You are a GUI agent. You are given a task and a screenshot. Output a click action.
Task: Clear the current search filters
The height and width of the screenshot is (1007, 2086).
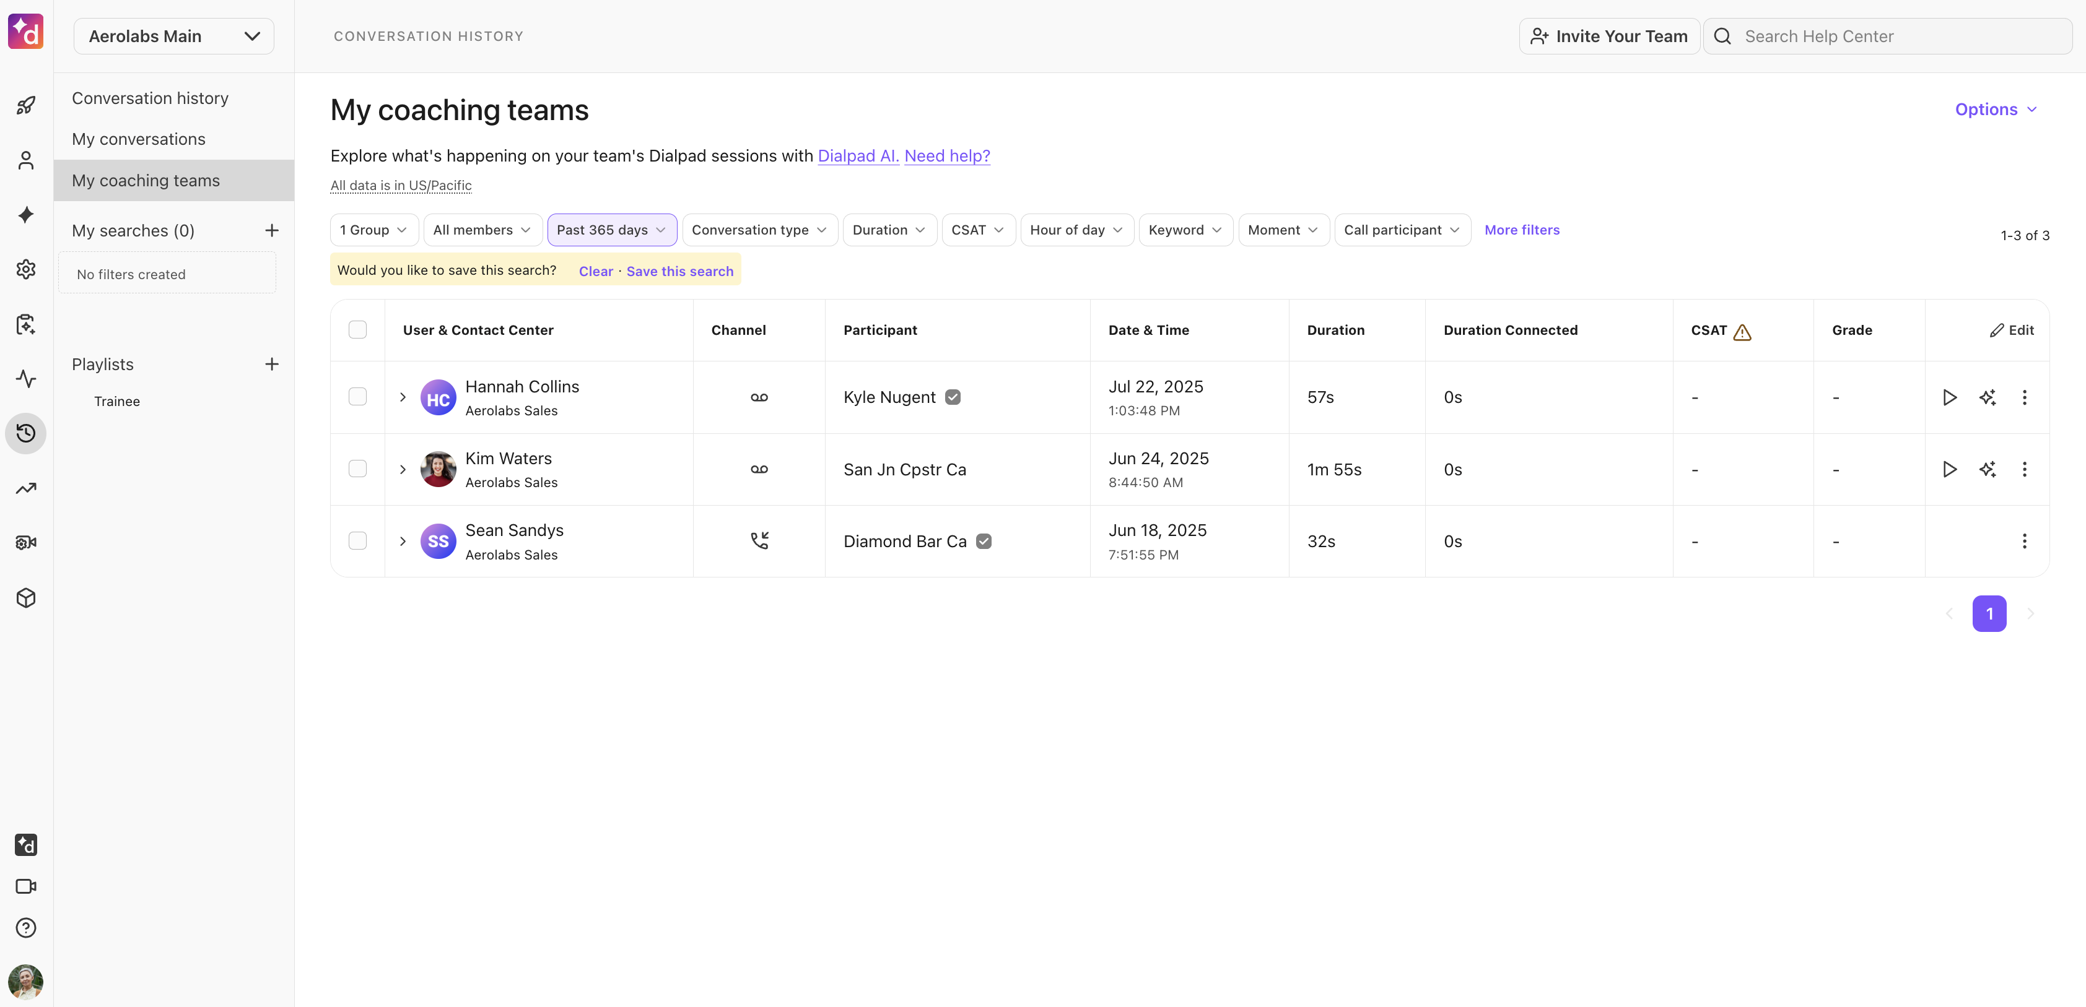click(x=596, y=271)
